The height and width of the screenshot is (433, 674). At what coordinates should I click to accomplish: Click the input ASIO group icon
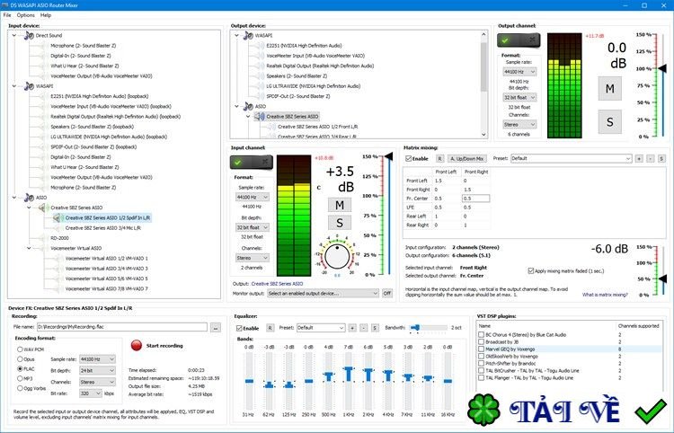click(29, 198)
